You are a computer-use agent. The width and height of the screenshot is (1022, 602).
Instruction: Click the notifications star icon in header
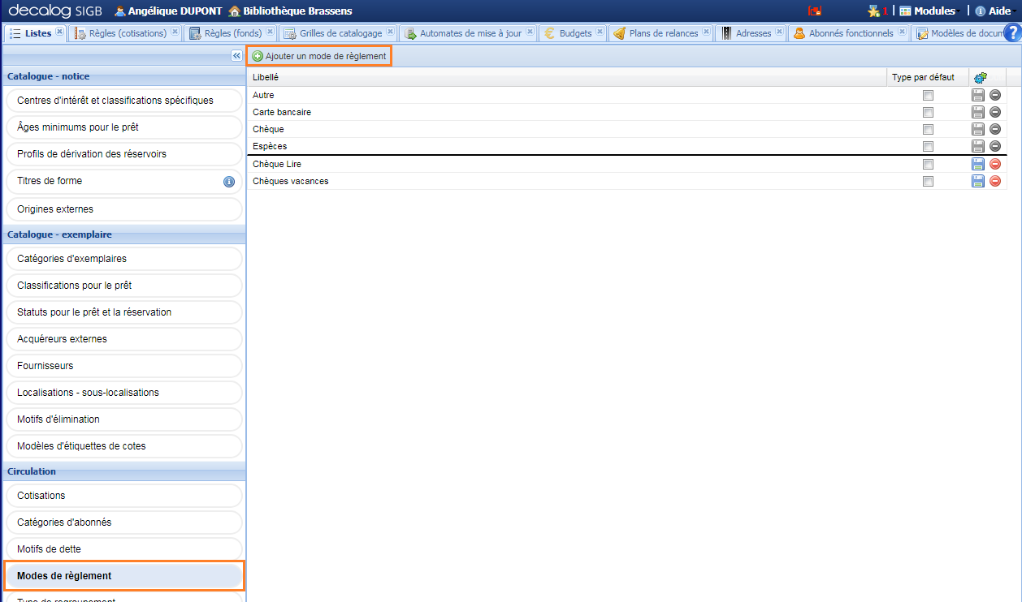point(873,11)
